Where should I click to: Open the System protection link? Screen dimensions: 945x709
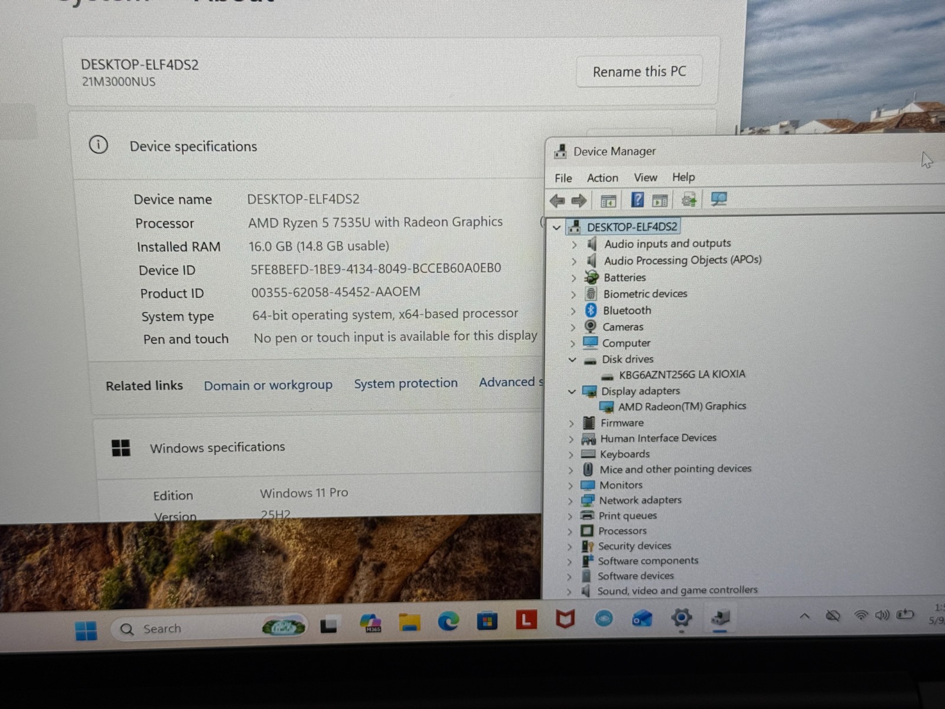pyautogui.click(x=406, y=383)
